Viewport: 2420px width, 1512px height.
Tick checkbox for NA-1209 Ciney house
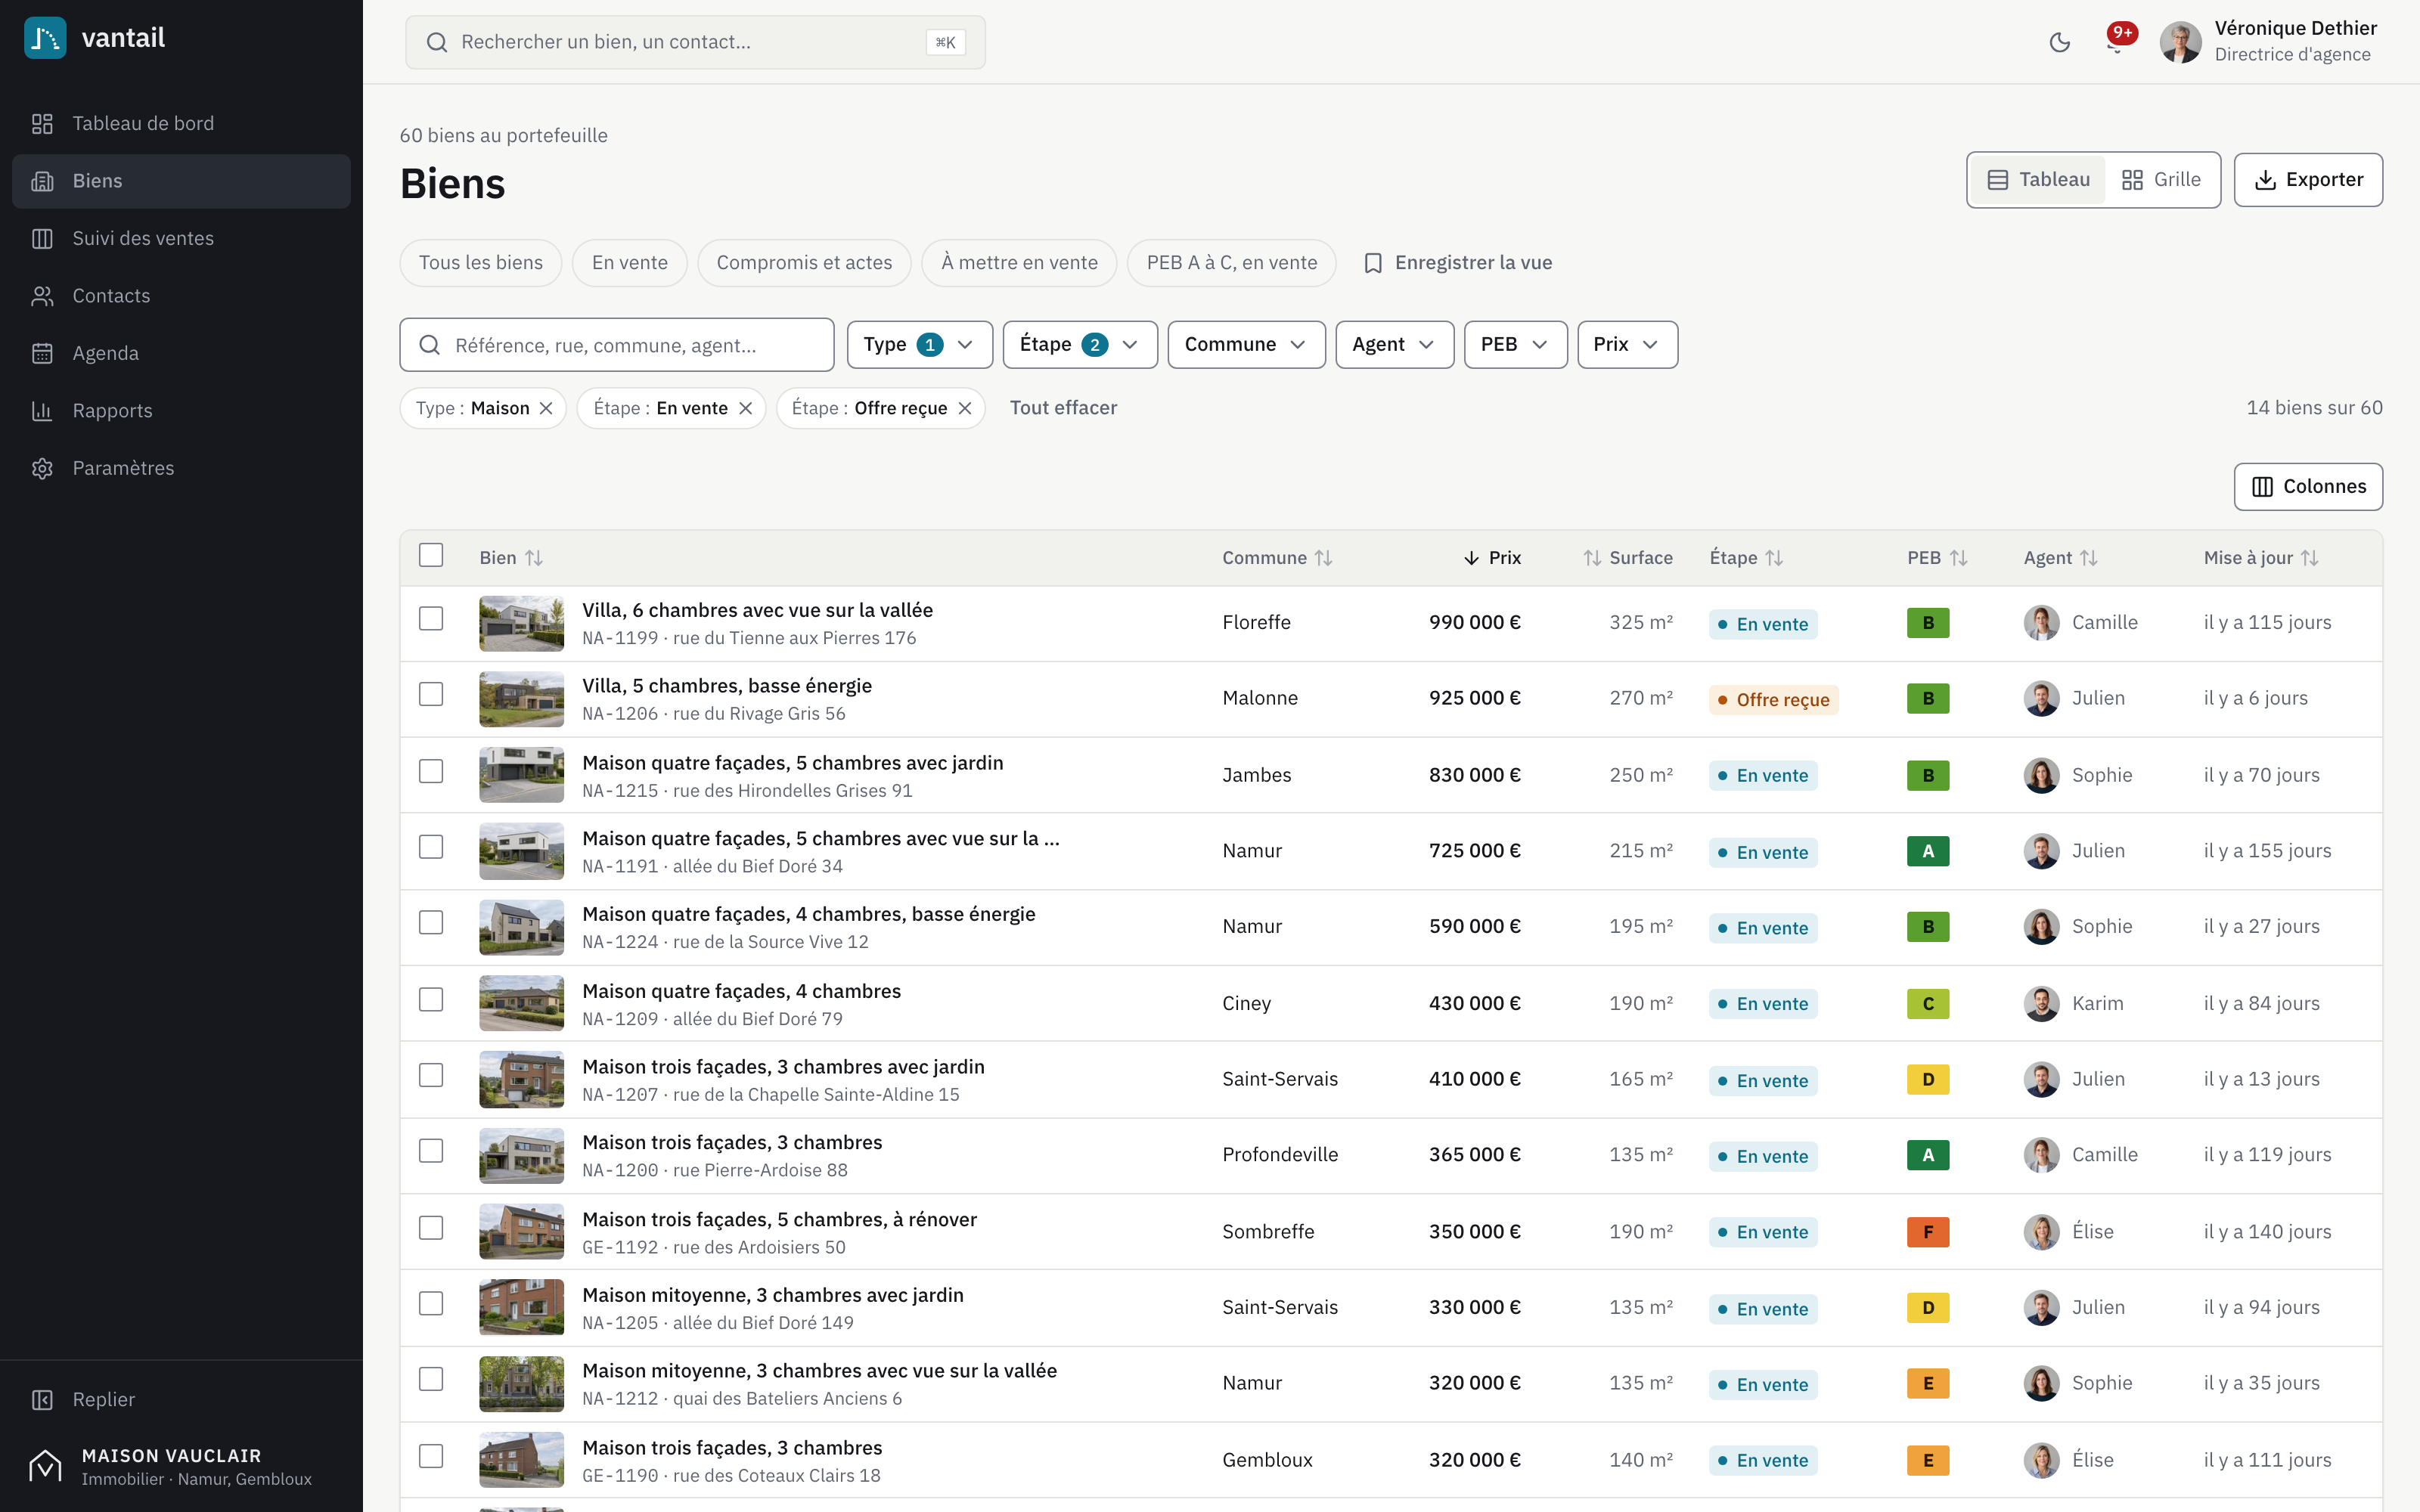click(431, 1000)
